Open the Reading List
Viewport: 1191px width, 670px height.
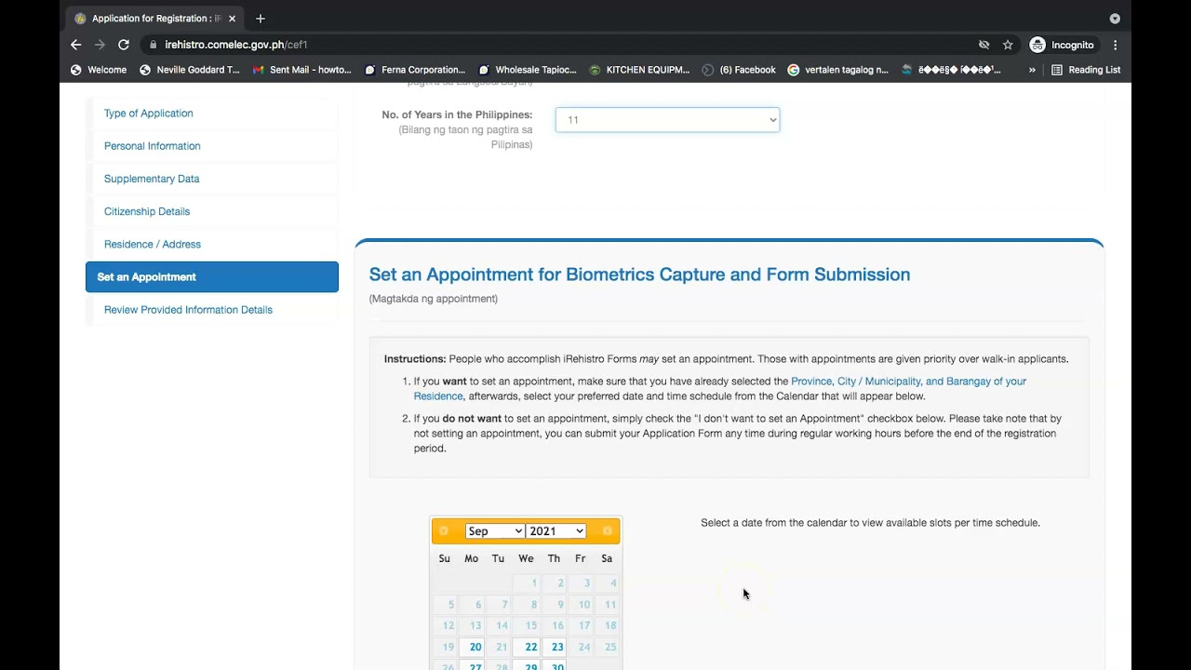(x=1086, y=70)
